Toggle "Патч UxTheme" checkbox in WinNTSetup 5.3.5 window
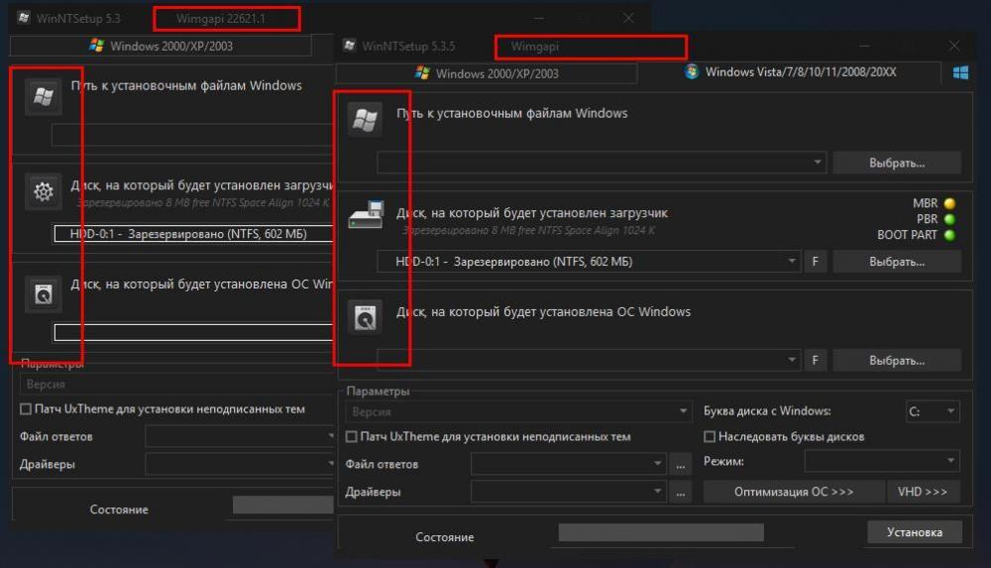 tap(352, 437)
